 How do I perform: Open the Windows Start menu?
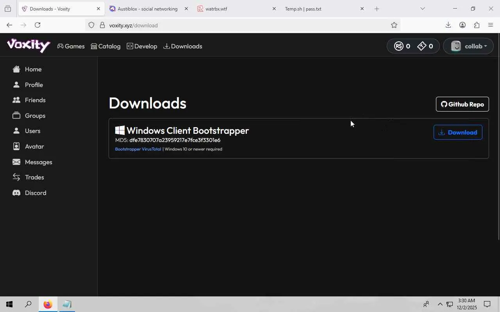[9, 304]
